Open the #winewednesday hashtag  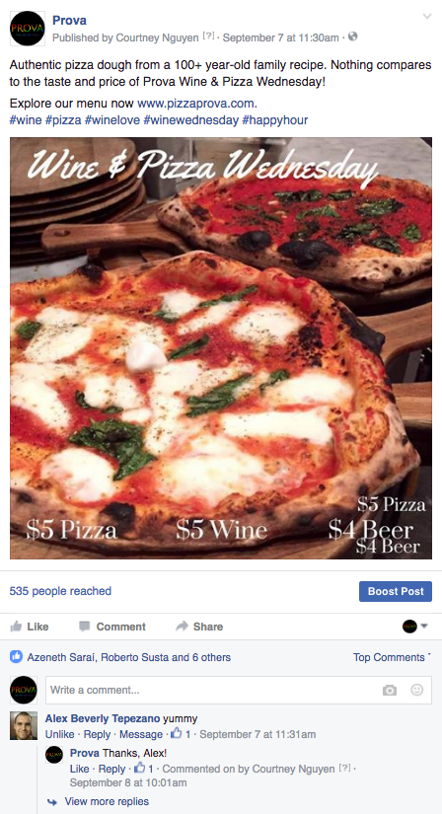[190, 120]
